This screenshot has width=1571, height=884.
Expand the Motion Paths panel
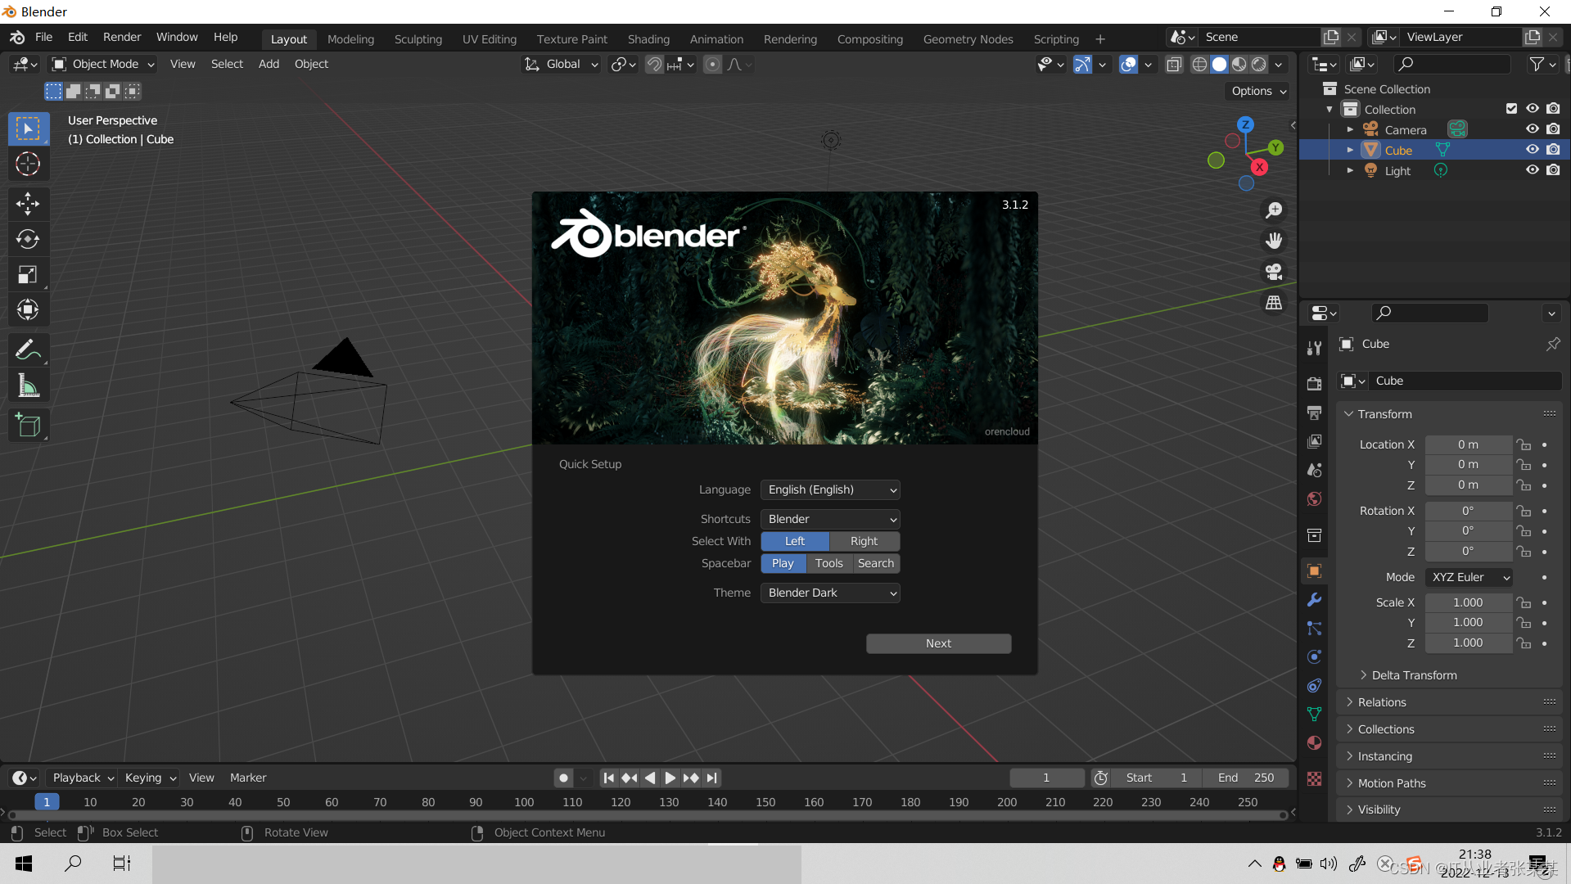[x=1451, y=783]
